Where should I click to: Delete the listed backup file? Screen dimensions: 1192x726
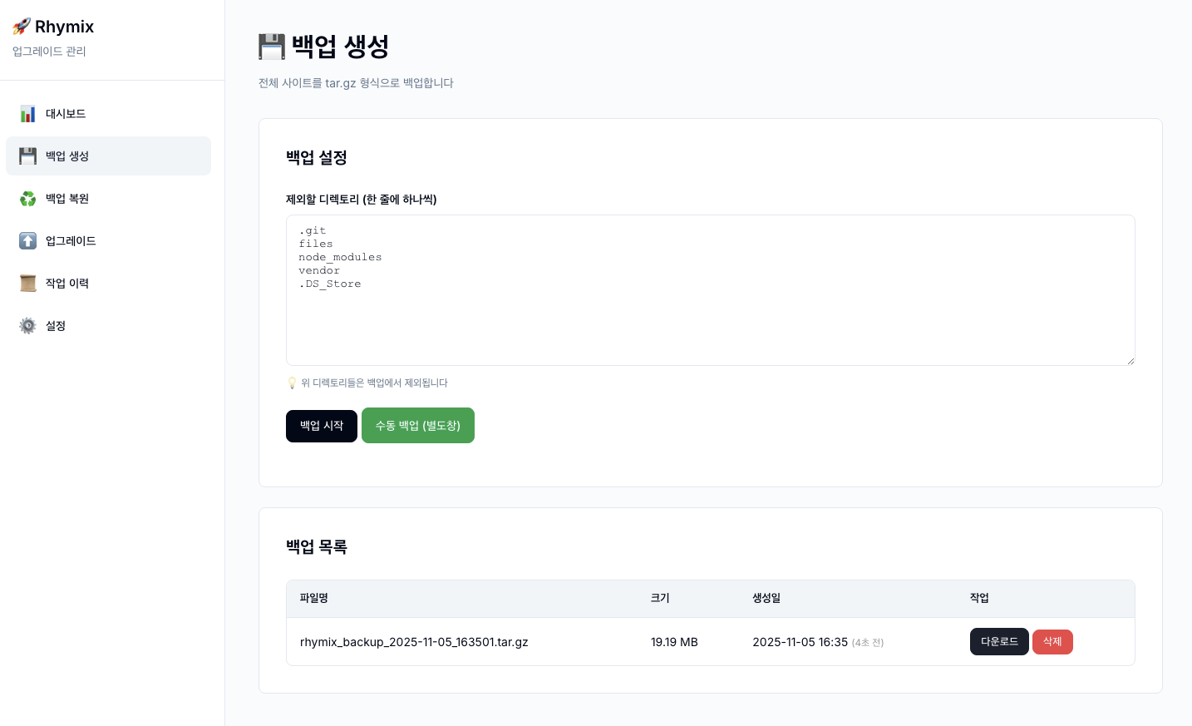[1052, 641]
